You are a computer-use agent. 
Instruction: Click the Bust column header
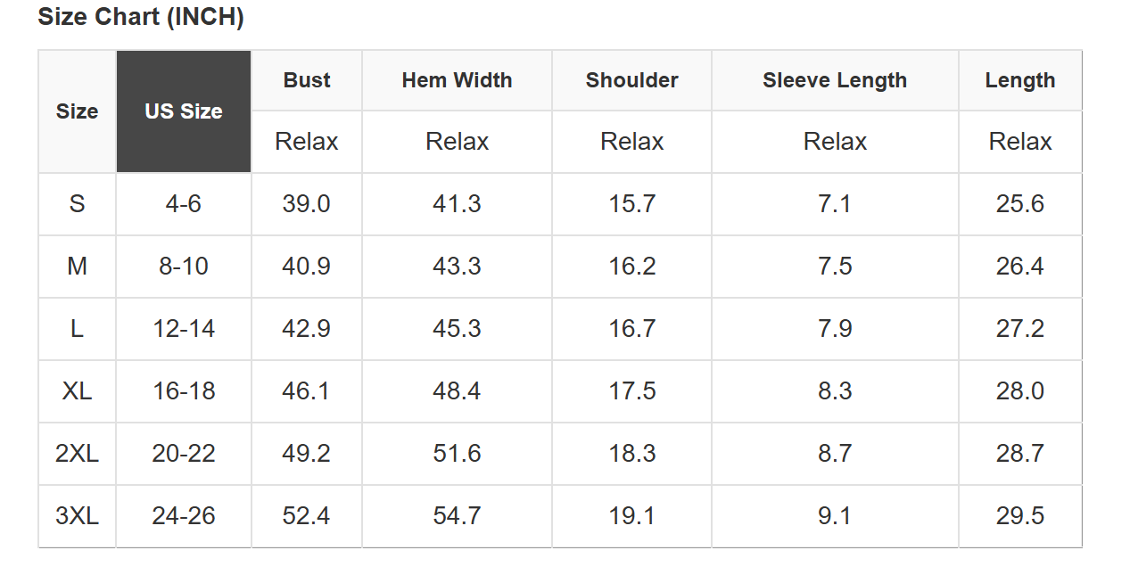coord(307,80)
